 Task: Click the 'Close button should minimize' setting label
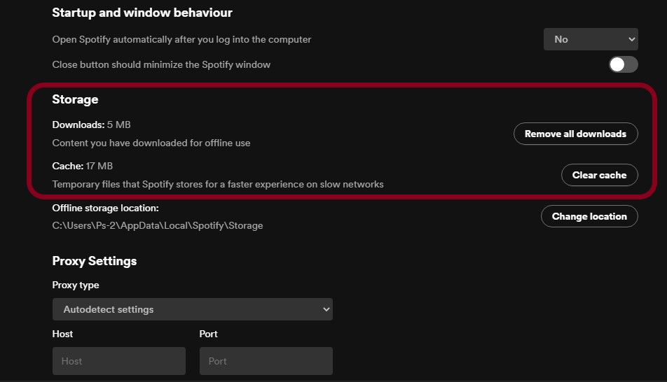click(x=161, y=64)
